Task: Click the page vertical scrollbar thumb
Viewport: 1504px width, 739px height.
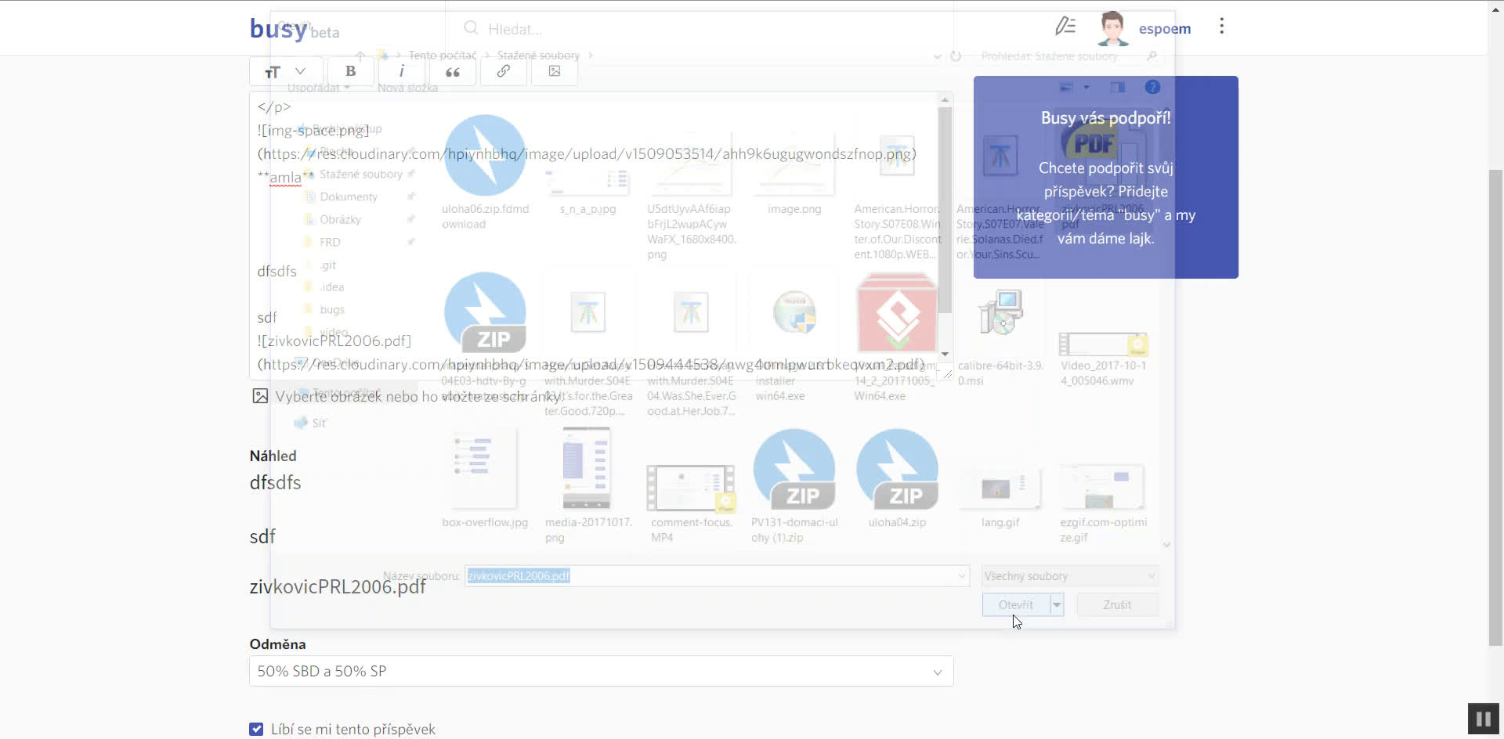Action: [x=1495, y=407]
